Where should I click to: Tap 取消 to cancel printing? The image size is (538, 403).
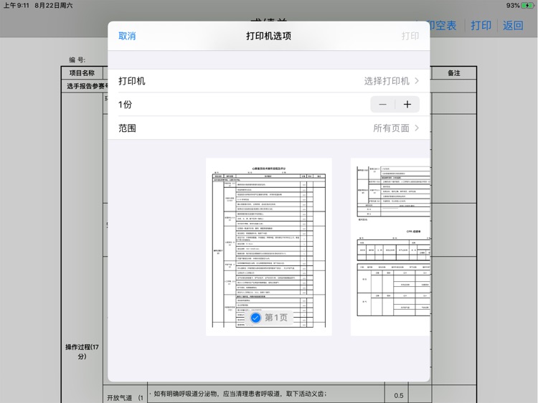click(x=127, y=36)
